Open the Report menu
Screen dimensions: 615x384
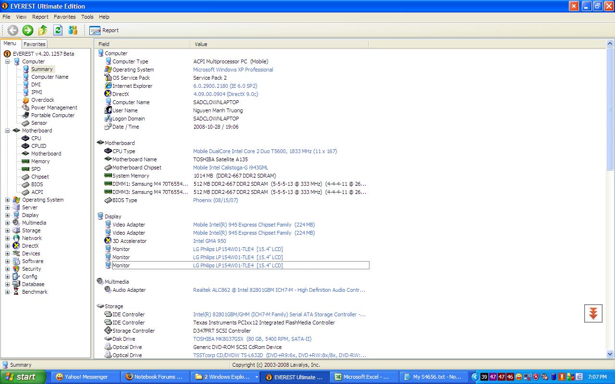pos(40,17)
